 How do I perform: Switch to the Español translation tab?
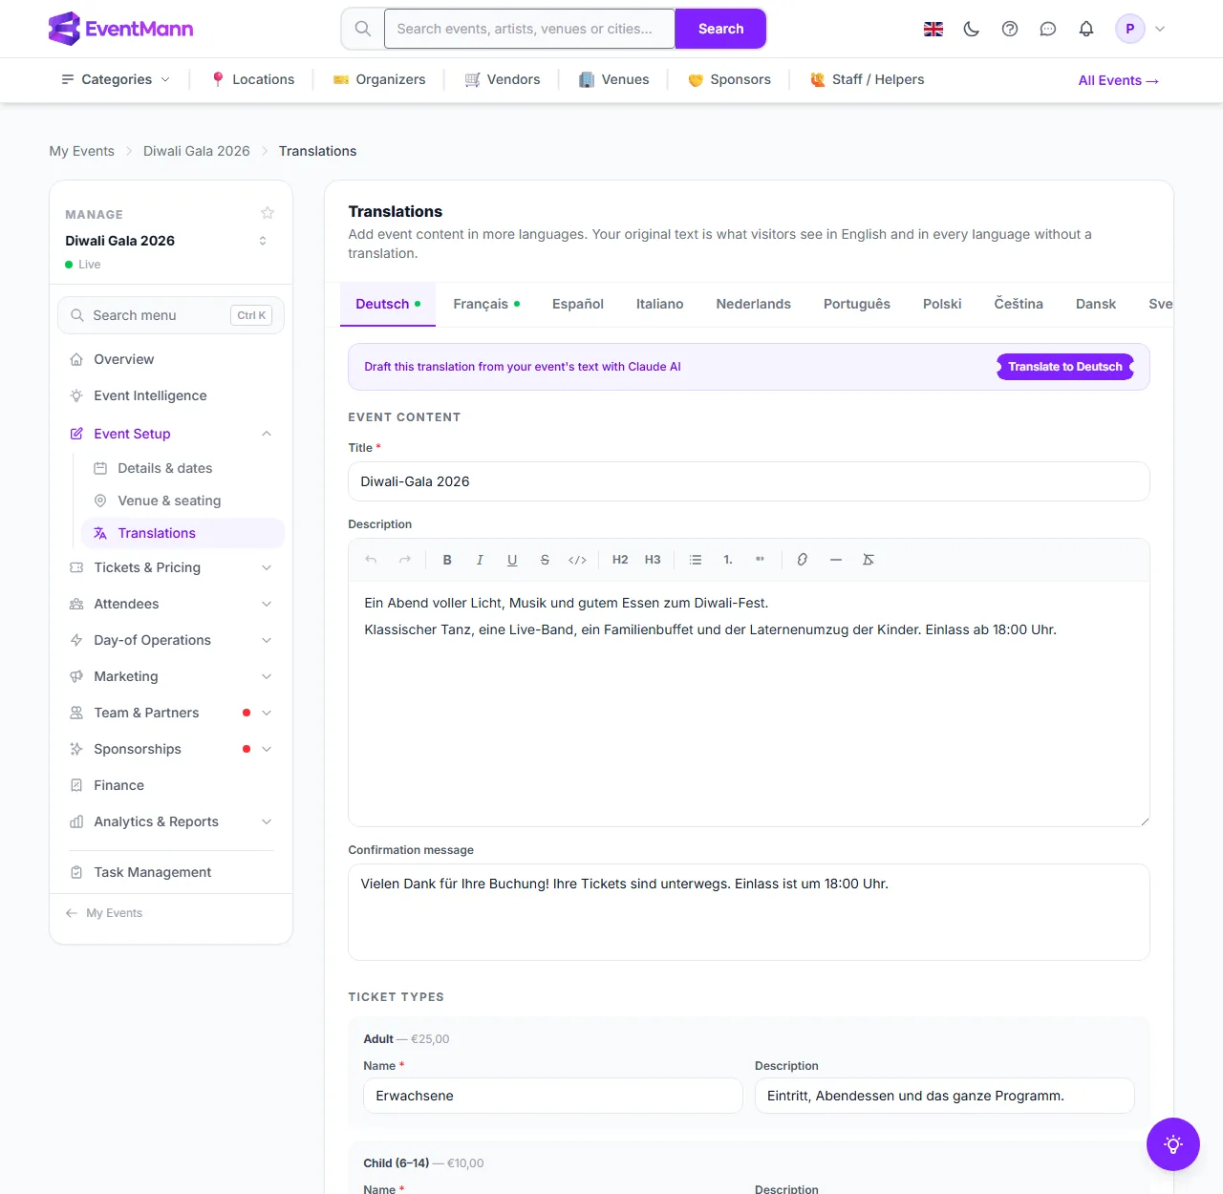[578, 304]
